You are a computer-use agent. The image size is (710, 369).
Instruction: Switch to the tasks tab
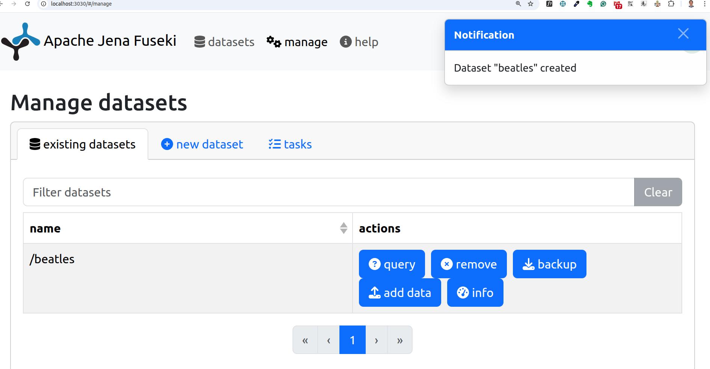(290, 144)
